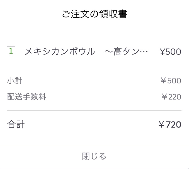Click the ¥500 amount beside 小計
The height and width of the screenshot is (169, 189).
[171, 81]
